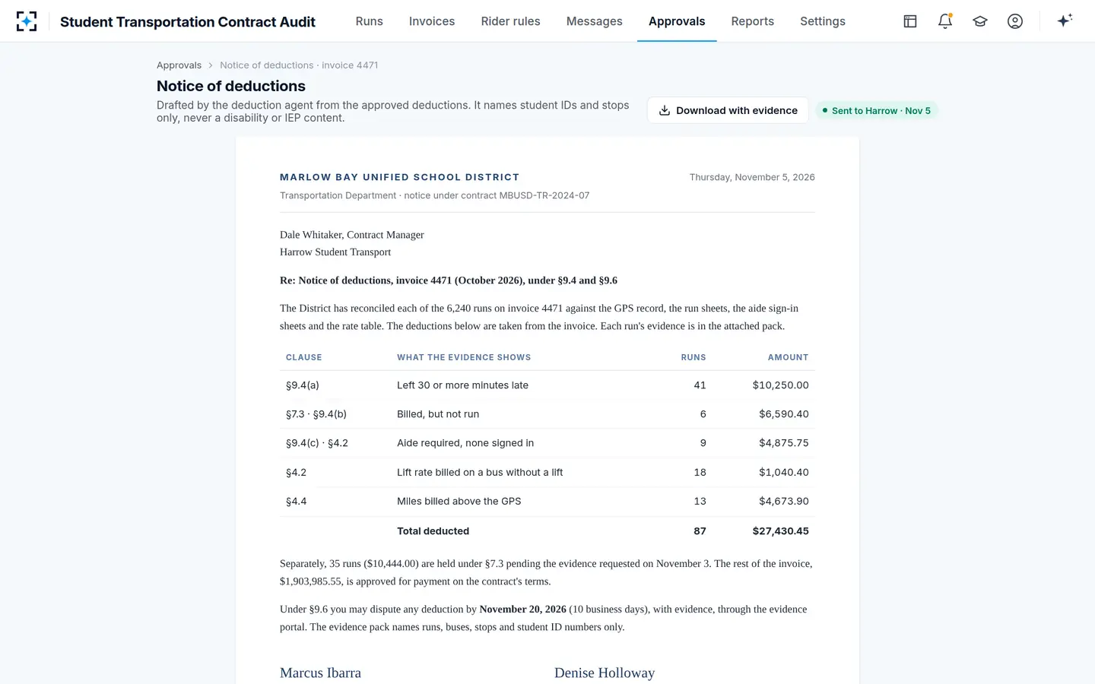Go to Rider rules tab
This screenshot has width=1095, height=684.
pos(511,21)
